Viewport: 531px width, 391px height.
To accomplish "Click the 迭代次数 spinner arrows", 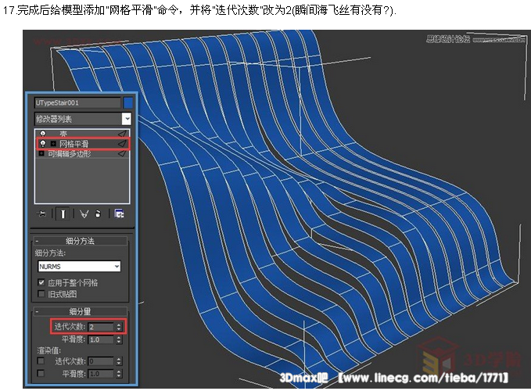I will coord(119,327).
